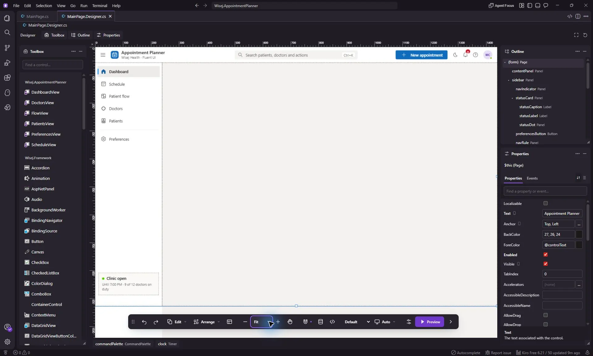Open the Source Control activity bar icon

click(7, 48)
